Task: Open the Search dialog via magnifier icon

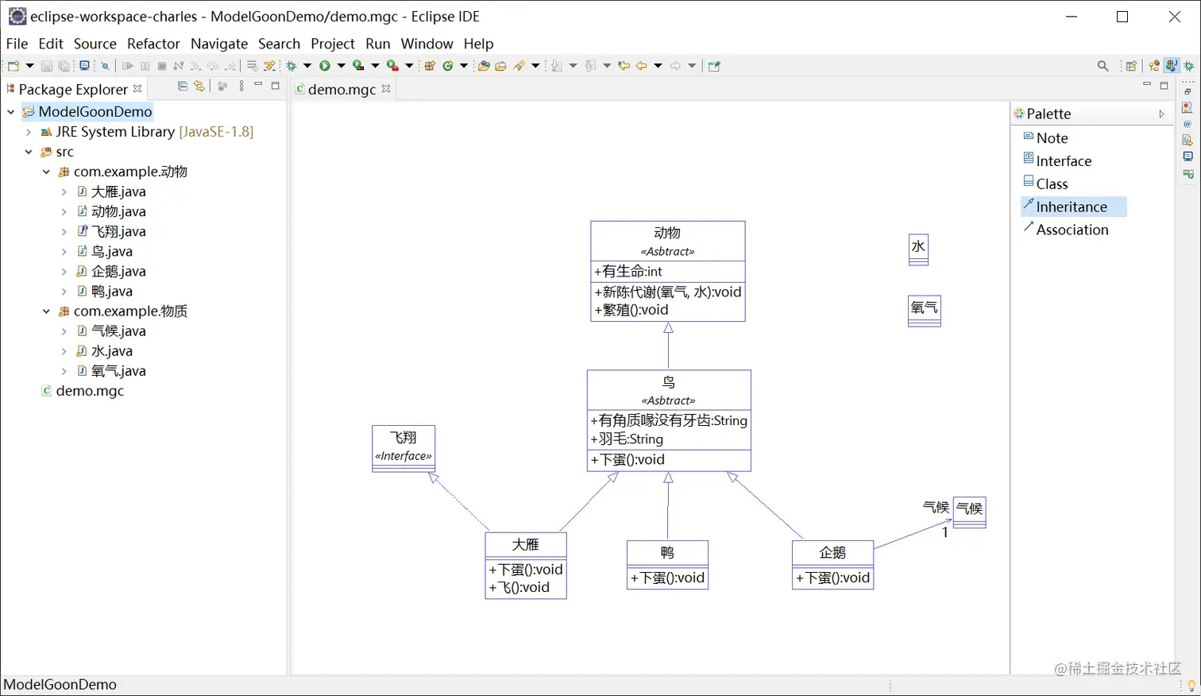Action: point(1103,65)
